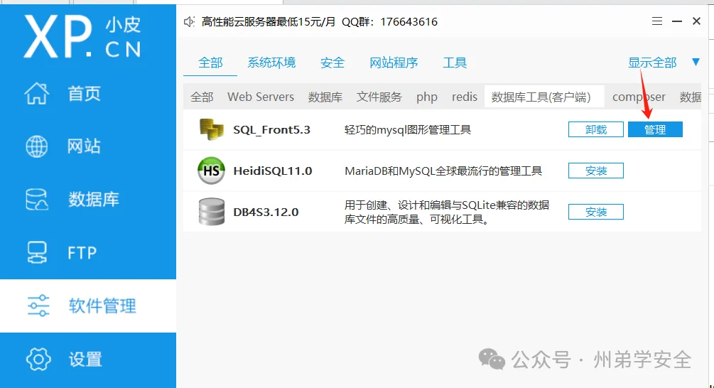The width and height of the screenshot is (714, 388).
Task: Click the DB4S SQLite description text
Action: [x=447, y=212]
